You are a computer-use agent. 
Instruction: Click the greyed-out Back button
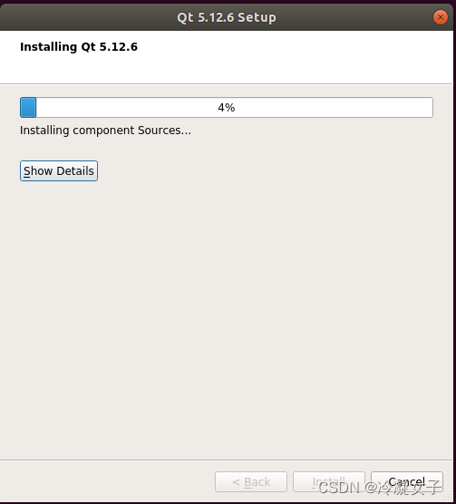(x=251, y=481)
